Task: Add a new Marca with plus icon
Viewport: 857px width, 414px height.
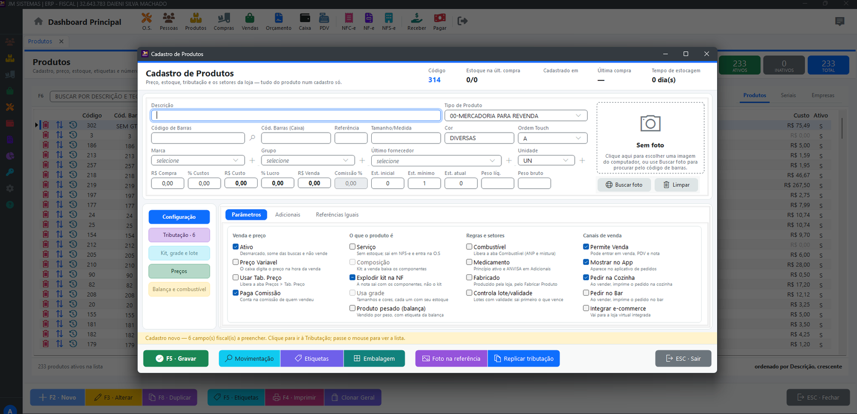Action: [252, 160]
